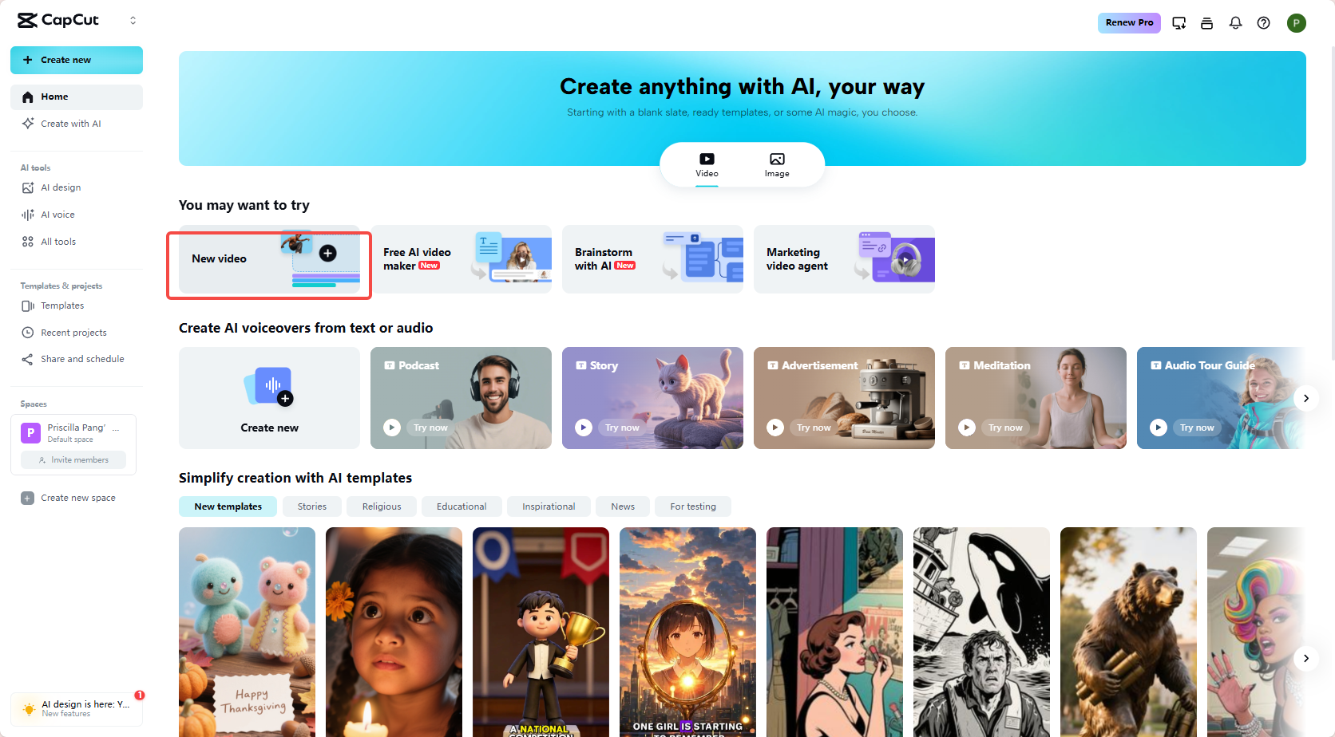Open the Happy Thanksgiving template thumbnail
Viewport: 1335px width, 737px height.
(247, 632)
